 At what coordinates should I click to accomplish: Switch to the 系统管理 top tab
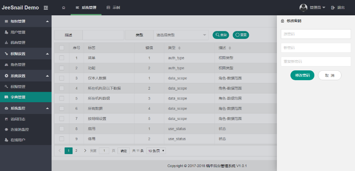86,8
